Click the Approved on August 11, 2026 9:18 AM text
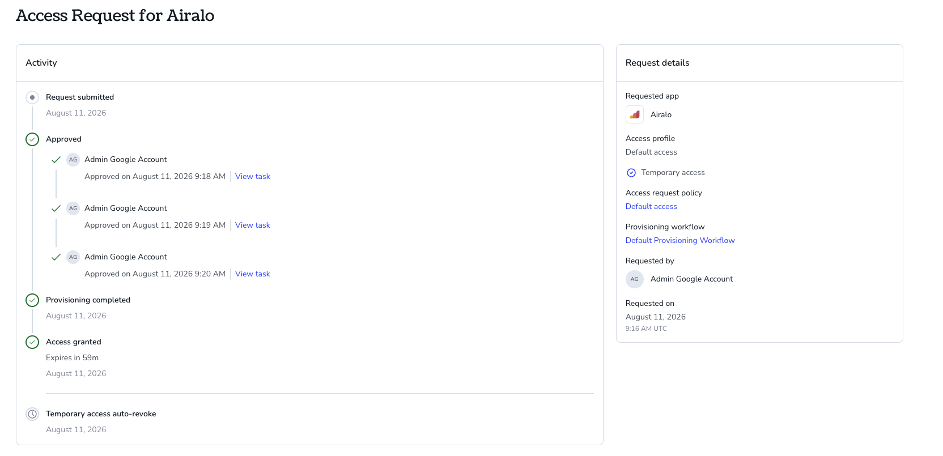943x456 pixels. pyautogui.click(x=155, y=177)
